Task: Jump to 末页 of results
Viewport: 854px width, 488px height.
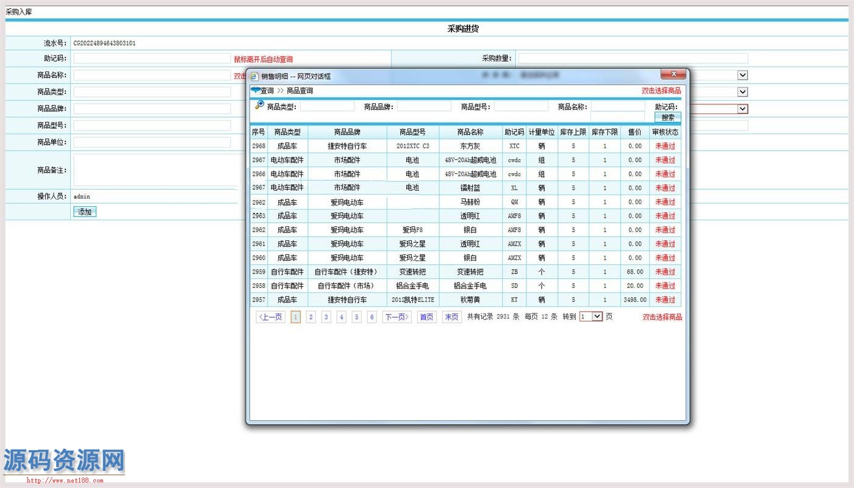Action: pos(452,317)
